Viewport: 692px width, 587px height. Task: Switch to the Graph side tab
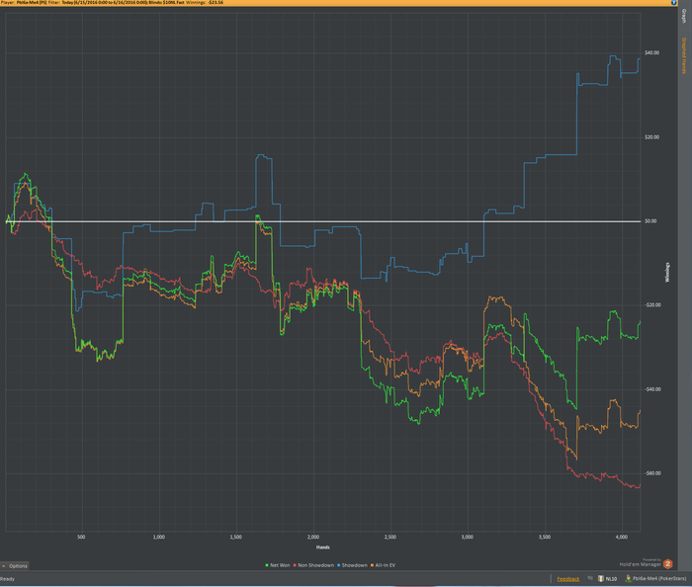[x=684, y=16]
